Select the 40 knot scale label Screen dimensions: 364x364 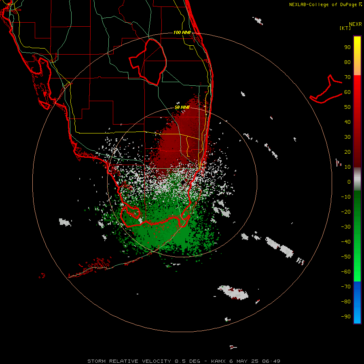347,122
